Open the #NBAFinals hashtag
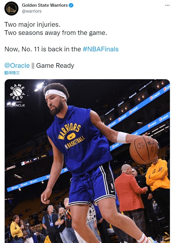This screenshot has height=243, width=174. [x=101, y=49]
